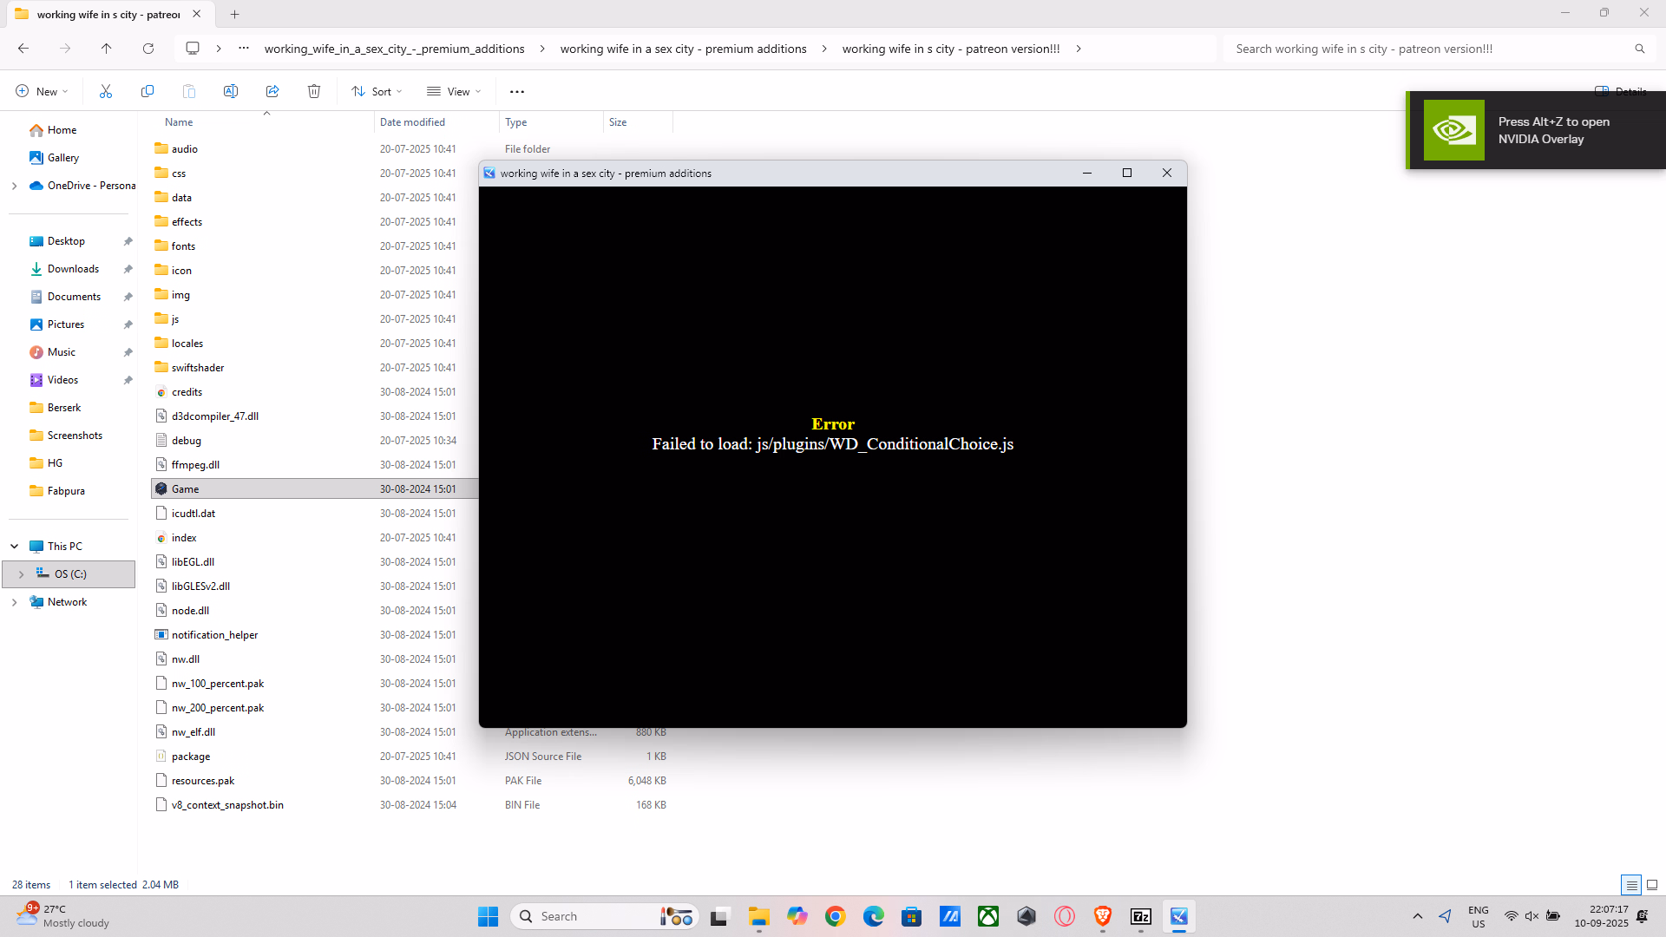Click the New button

pyautogui.click(x=42, y=91)
